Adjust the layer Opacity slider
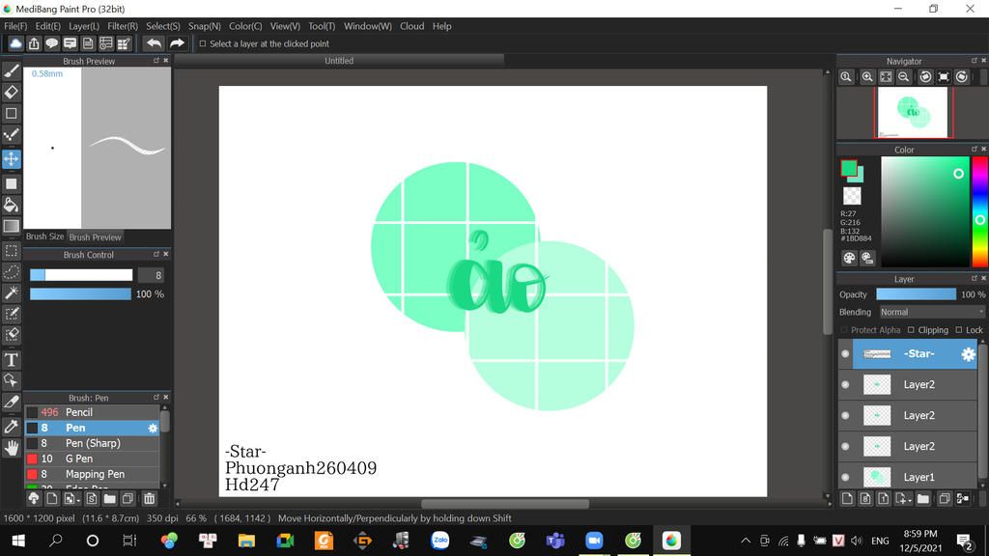This screenshot has width=989, height=556. click(916, 294)
